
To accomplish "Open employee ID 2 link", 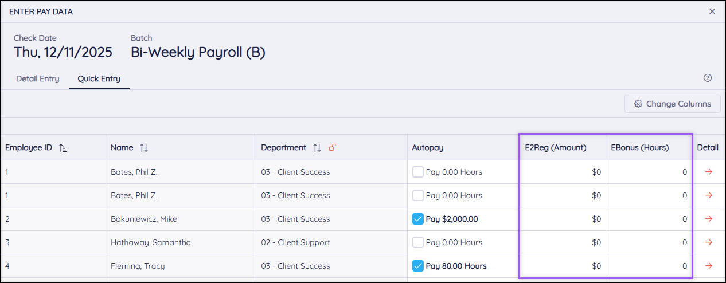I will [x=7, y=219].
